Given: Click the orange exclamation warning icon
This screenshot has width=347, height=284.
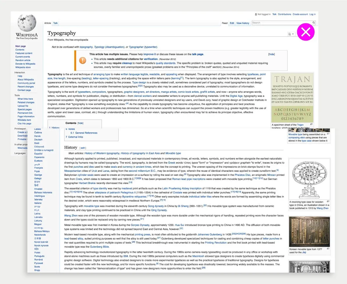Looking at the screenshot, I should coord(83,60).
